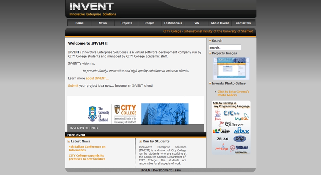Image resolution: width=321 pixels, height=175 pixels.
Task: Open the FAQ menu item
Action: (196, 23)
